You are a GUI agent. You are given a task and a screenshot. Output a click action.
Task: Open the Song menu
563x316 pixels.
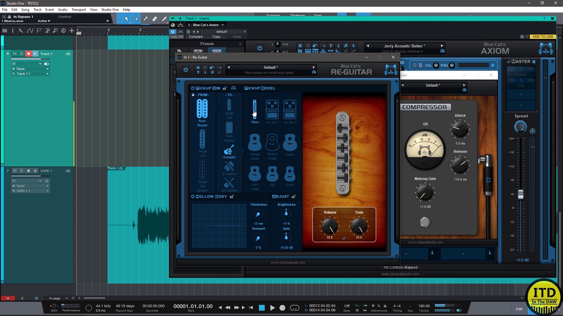tap(25, 10)
